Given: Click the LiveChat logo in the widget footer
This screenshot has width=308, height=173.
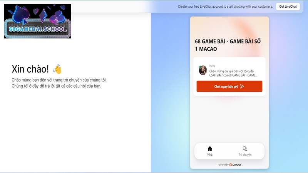Looking at the screenshot, I should (x=236, y=165).
